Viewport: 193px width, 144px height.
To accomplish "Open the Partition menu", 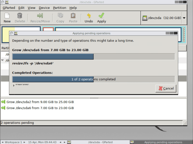I will coord(60,8).
